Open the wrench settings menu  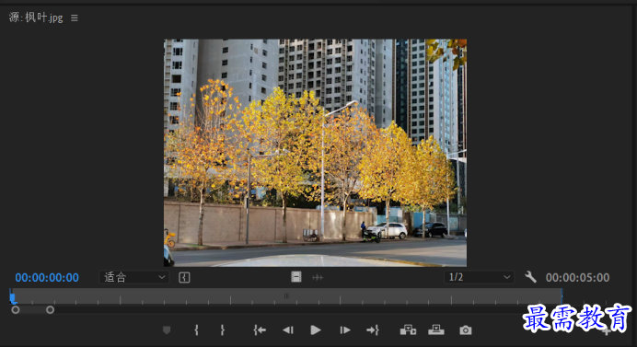(530, 277)
